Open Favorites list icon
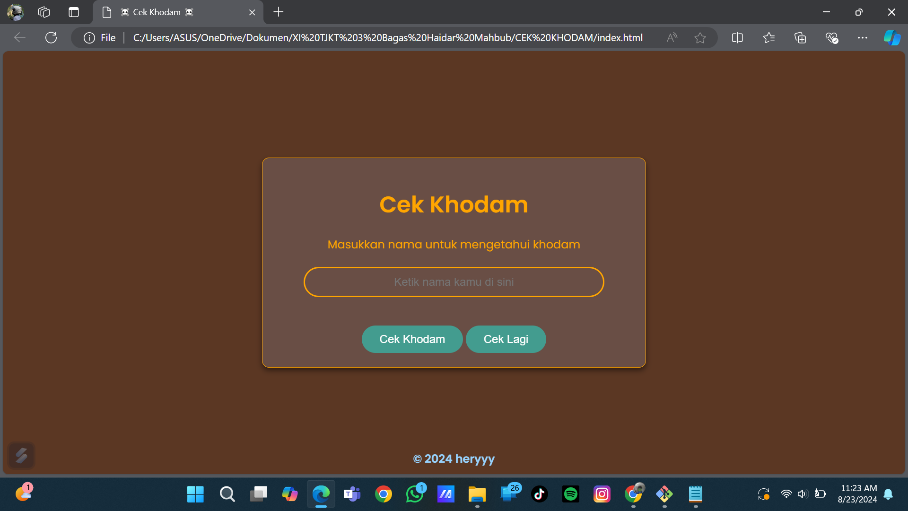Viewport: 908px width, 511px height. pyautogui.click(x=769, y=38)
